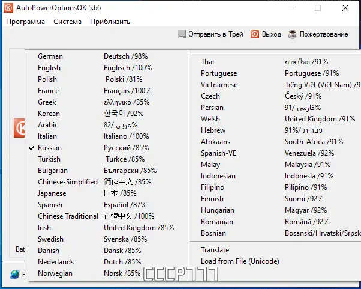Switch language to Arabic
This screenshot has width=361, height=289.
tap(106, 125)
